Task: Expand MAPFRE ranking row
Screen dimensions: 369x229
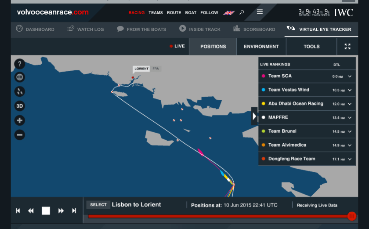Action: click(x=350, y=117)
